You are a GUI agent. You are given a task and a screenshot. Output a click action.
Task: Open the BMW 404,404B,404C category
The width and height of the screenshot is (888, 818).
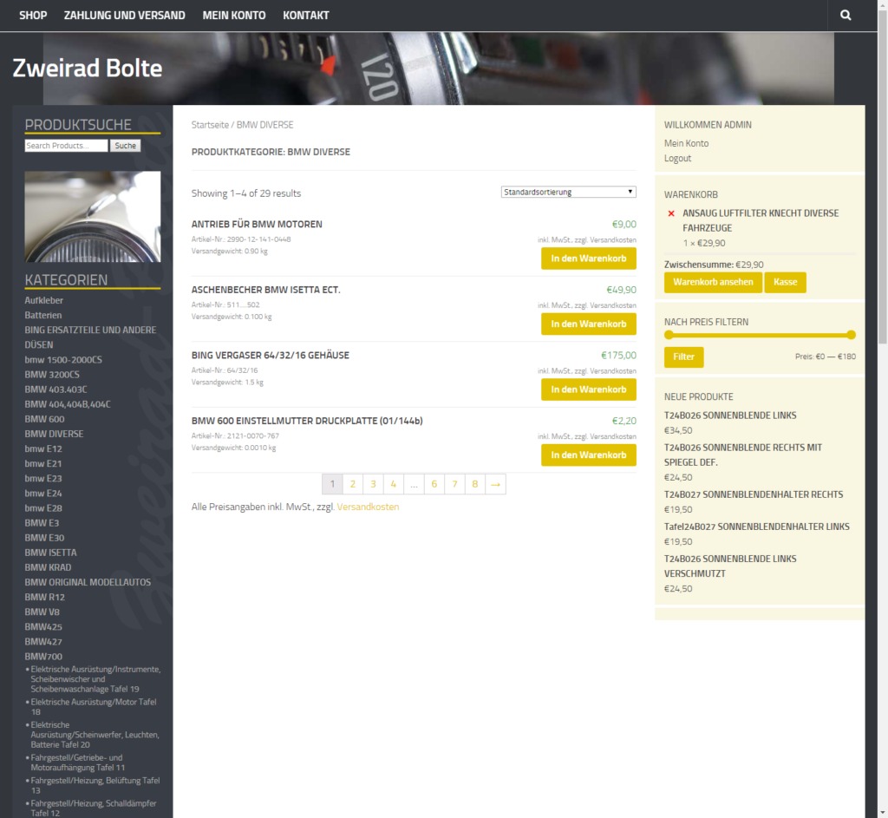pos(68,404)
